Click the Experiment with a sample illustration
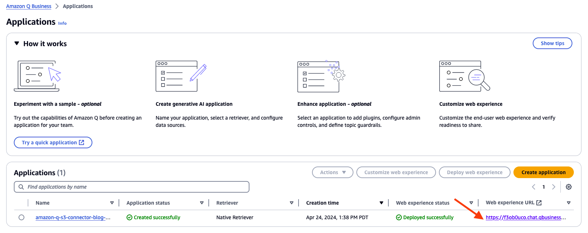This screenshot has width=588, height=233. tap(37, 76)
